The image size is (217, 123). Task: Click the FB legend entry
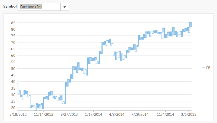(206, 68)
